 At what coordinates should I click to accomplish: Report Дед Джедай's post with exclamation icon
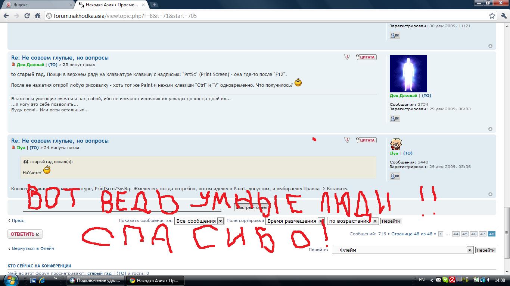click(x=347, y=57)
